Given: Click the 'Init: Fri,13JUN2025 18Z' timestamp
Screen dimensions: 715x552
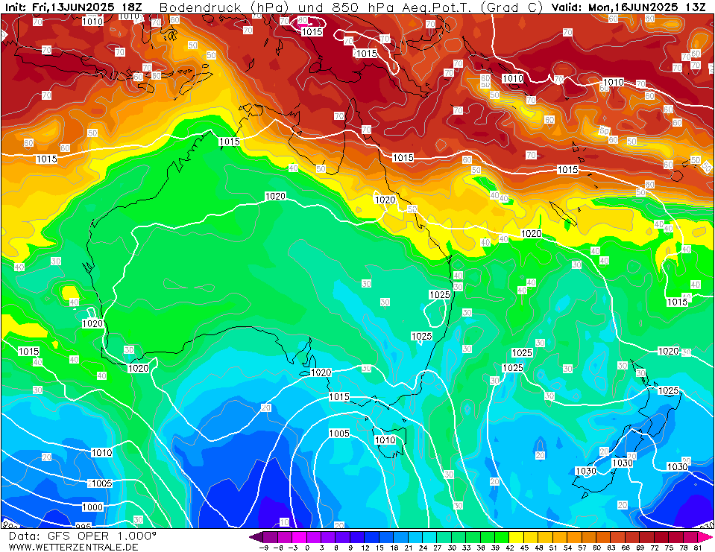Looking at the screenshot, I should (x=73, y=7).
